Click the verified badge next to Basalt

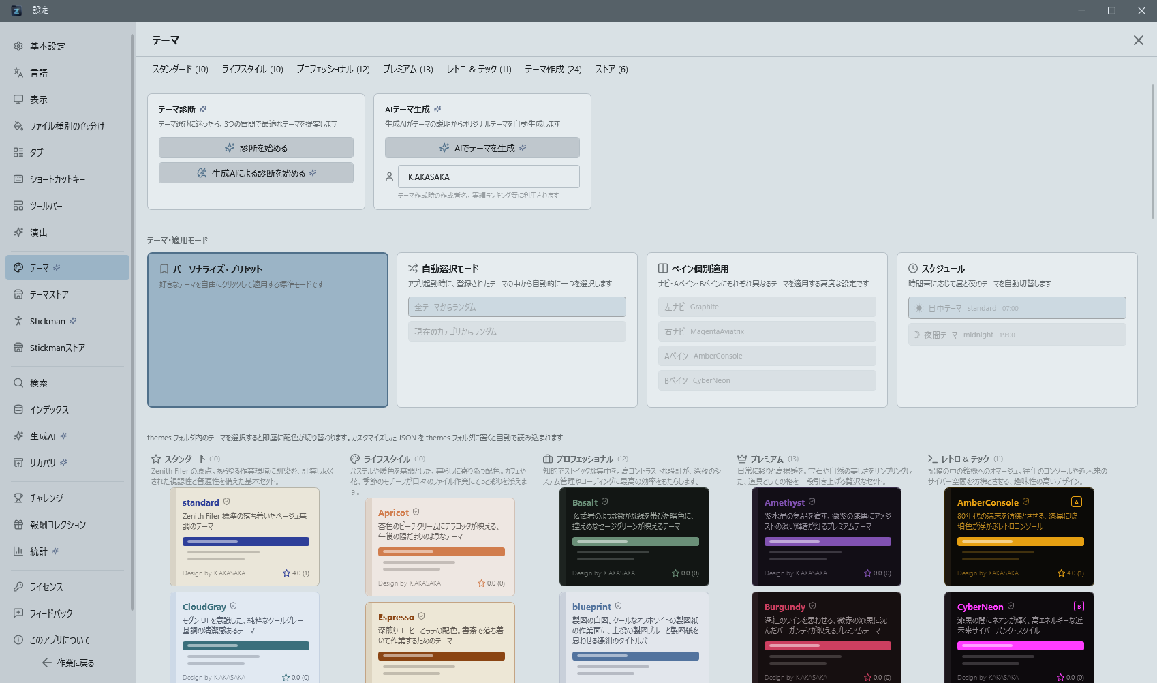(x=604, y=502)
